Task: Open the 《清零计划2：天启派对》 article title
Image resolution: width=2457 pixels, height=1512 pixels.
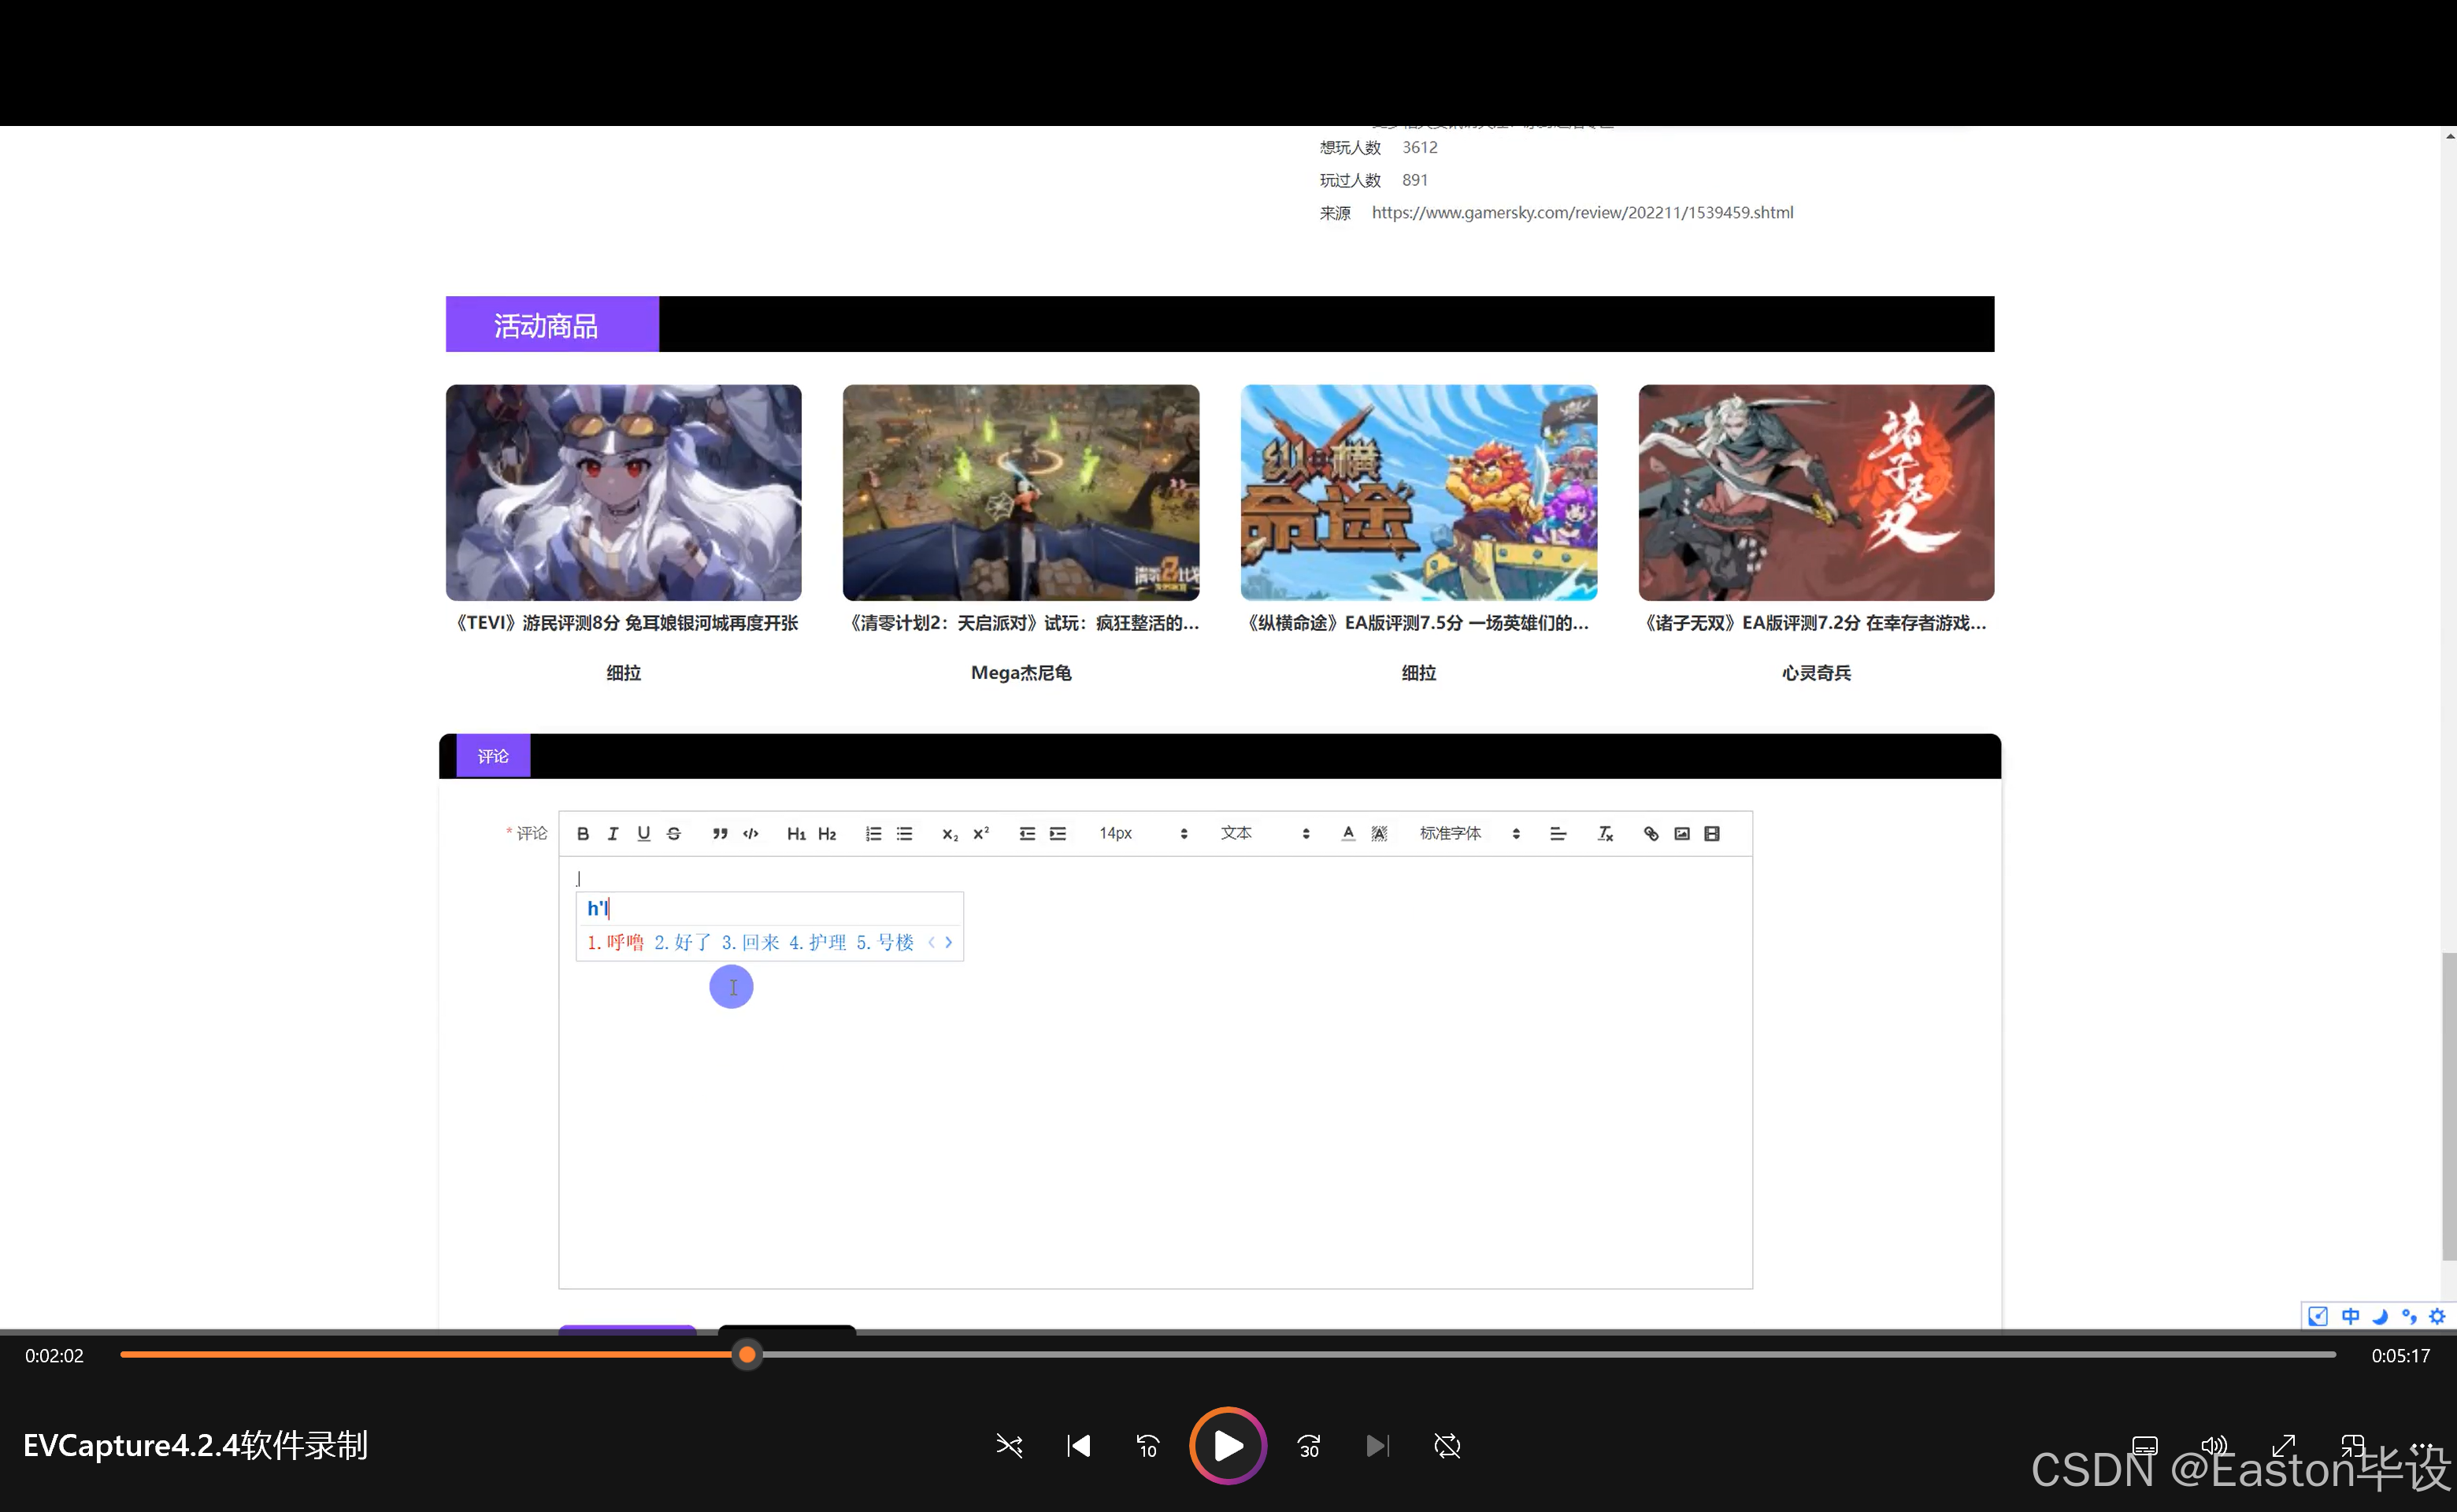Action: point(1021,623)
